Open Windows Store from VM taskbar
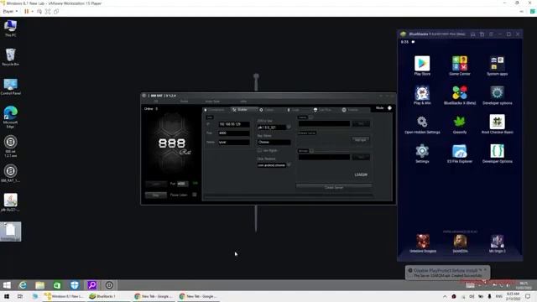This screenshot has height=302, width=537. click(x=57, y=285)
